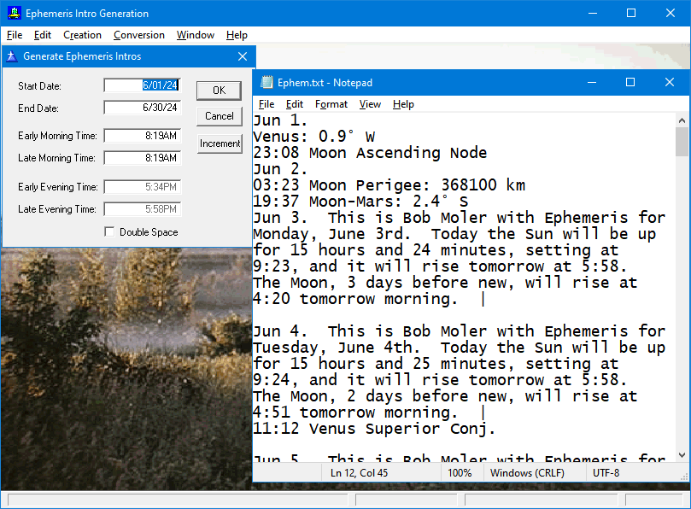
Task: Click the Notepad icon in the Ephem.txt title bar
Action: coord(265,82)
